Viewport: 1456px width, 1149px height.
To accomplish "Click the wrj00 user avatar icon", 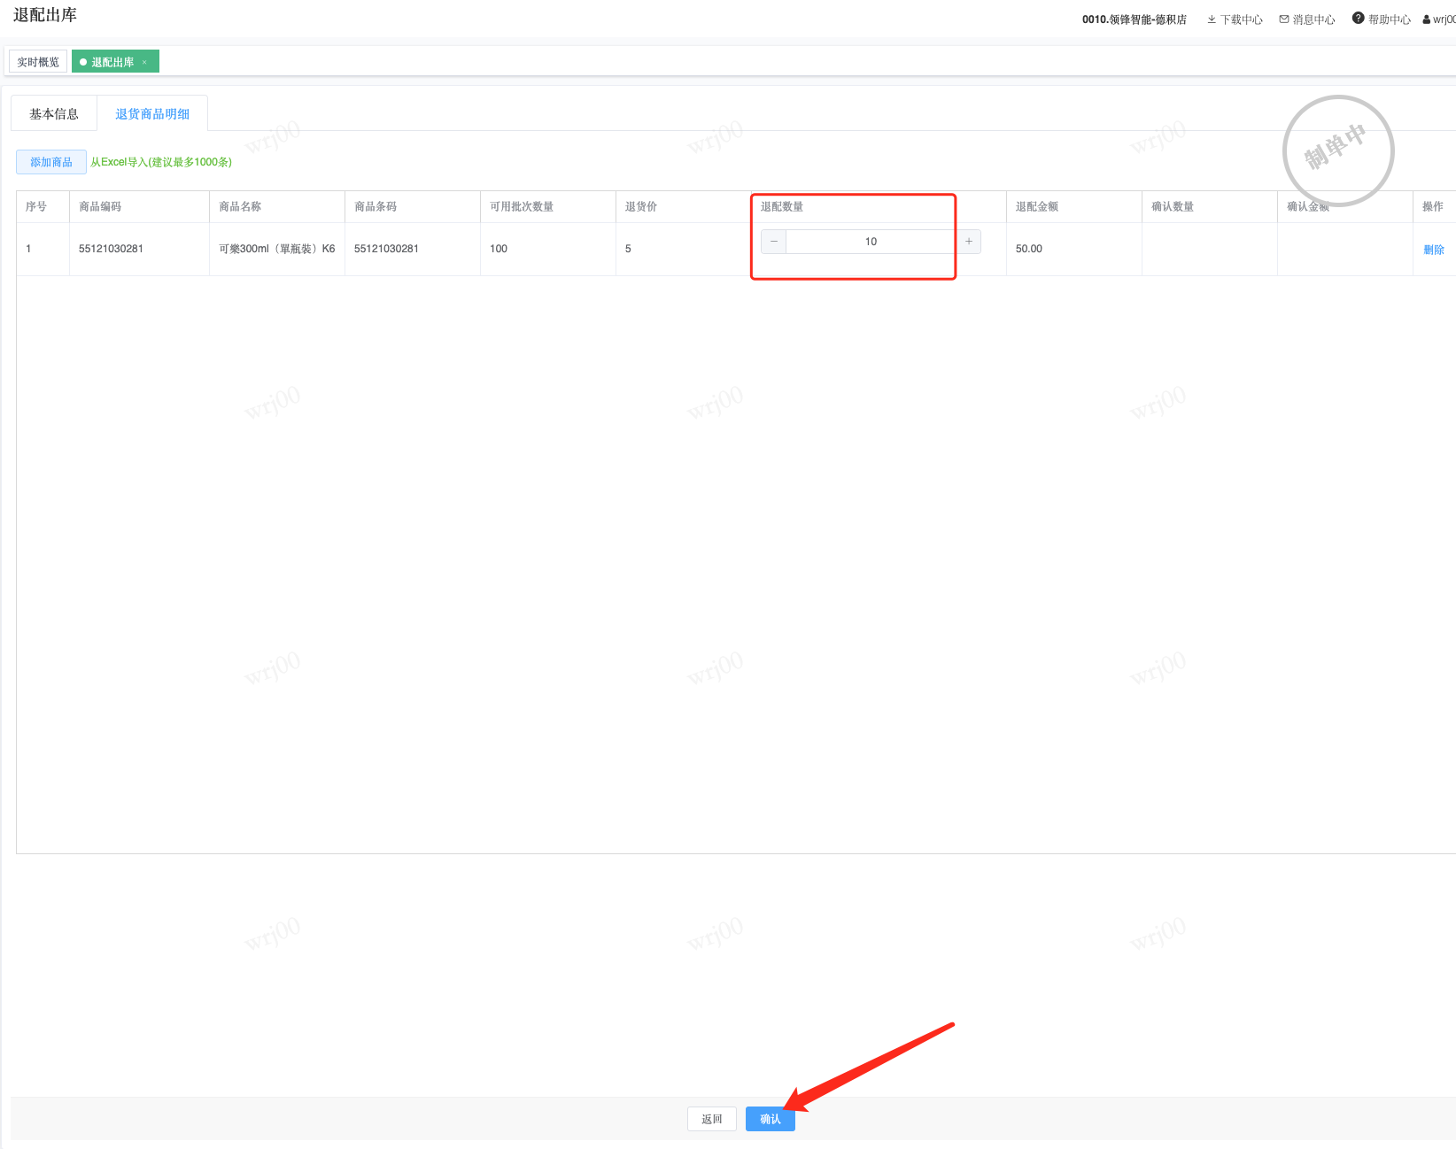I will pyautogui.click(x=1427, y=19).
